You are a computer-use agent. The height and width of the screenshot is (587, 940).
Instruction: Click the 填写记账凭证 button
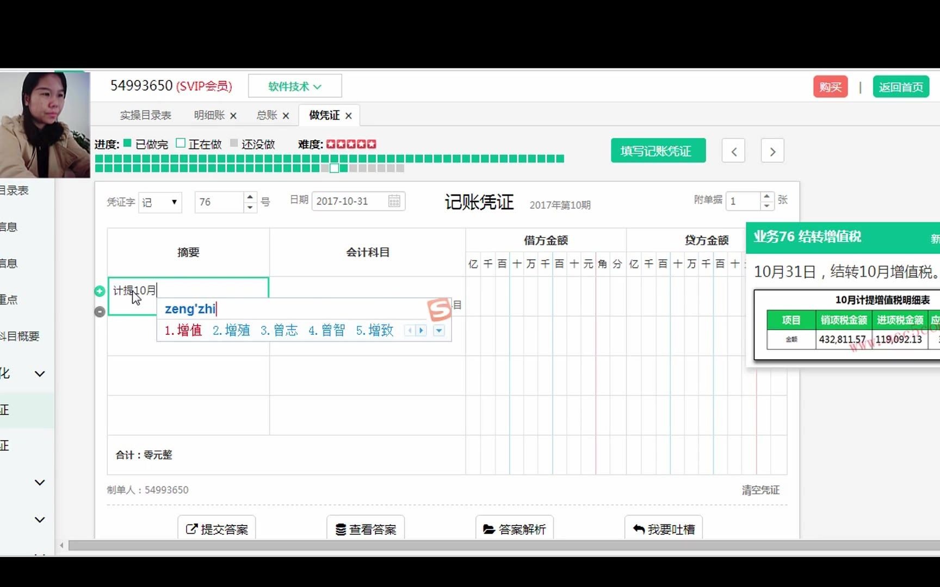(x=658, y=151)
